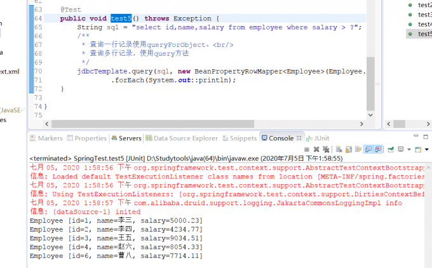Click the editor horizontal scrollbar right arrow
The width and height of the screenshot is (432, 268).
pyautogui.click(x=361, y=124)
